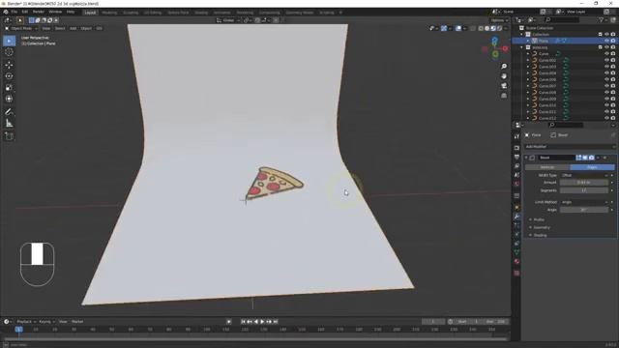Expand the Curve.003 tree row
Image resolution: width=619 pixels, height=348 pixels.
(528, 67)
